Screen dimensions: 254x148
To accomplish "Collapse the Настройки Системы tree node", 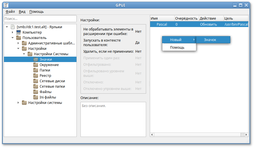I will (24, 54).
